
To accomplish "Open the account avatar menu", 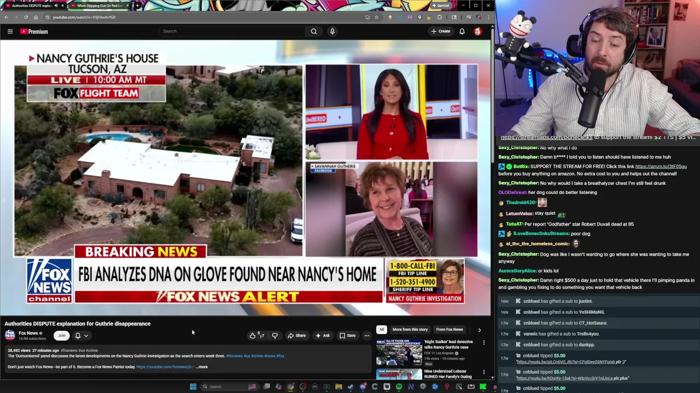I will 478,31.
